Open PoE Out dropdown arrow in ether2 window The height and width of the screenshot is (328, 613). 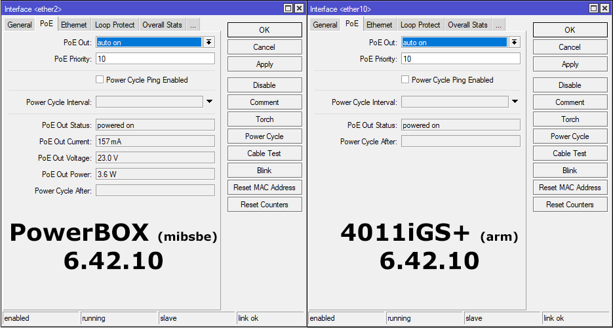tap(209, 43)
